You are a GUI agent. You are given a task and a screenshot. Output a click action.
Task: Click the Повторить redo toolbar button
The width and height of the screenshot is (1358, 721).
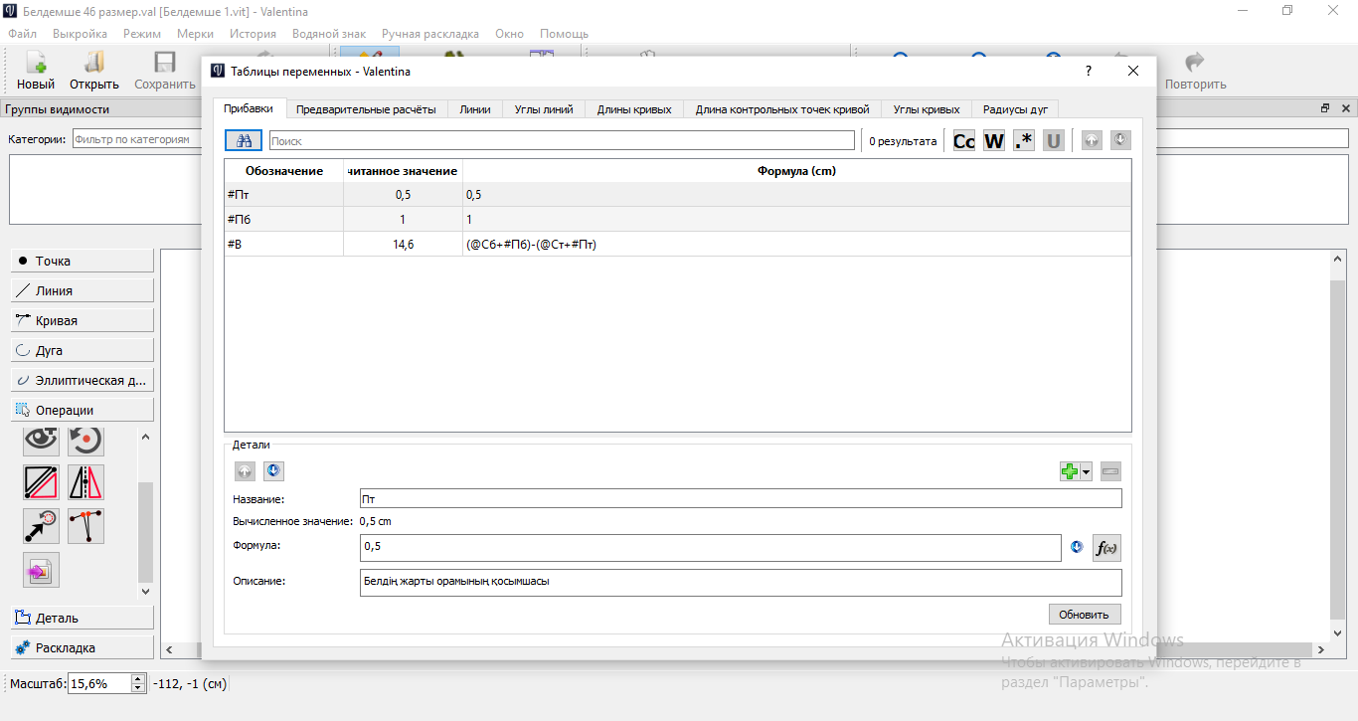click(1196, 71)
